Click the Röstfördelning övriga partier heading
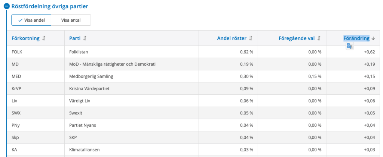 [50, 7]
